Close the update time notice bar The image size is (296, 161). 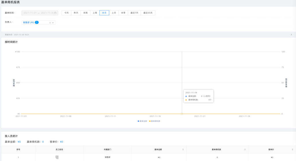point(291,35)
